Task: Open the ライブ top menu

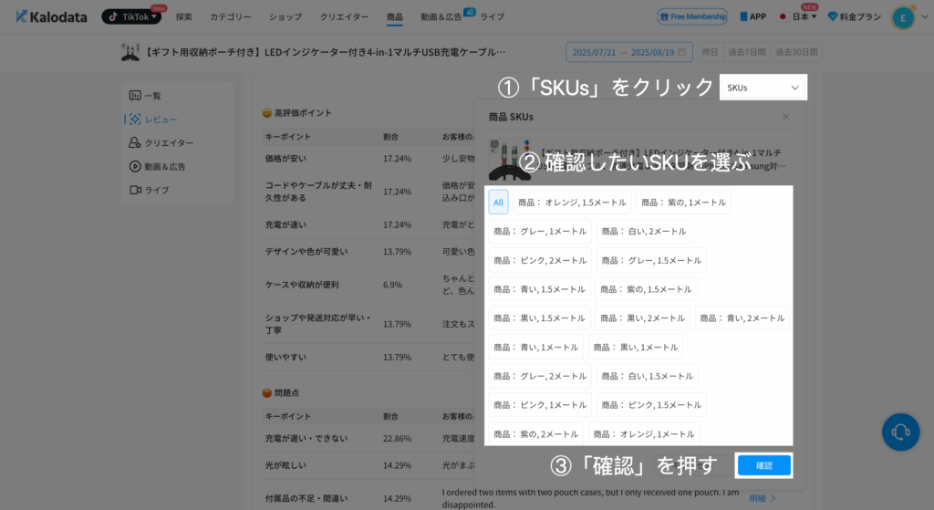Action: pyautogui.click(x=492, y=16)
